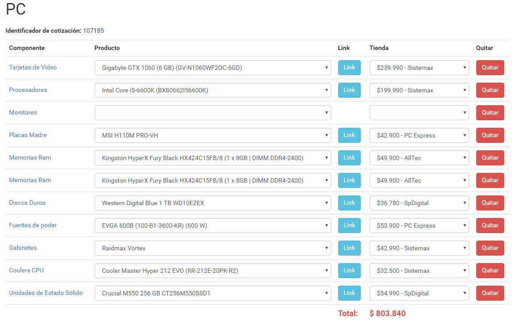Open the $32.500 - Sistemax store dropdown

pos(419,271)
